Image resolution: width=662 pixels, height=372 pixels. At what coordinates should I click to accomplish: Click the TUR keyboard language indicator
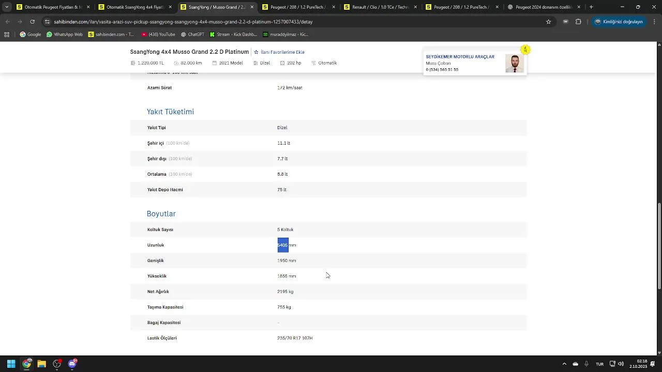[599, 364]
